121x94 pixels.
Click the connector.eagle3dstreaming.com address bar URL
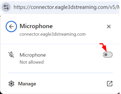[66, 7]
